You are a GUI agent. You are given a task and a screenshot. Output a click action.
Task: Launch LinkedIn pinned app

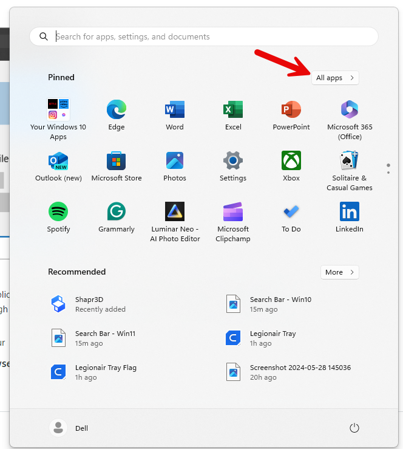[x=350, y=217]
